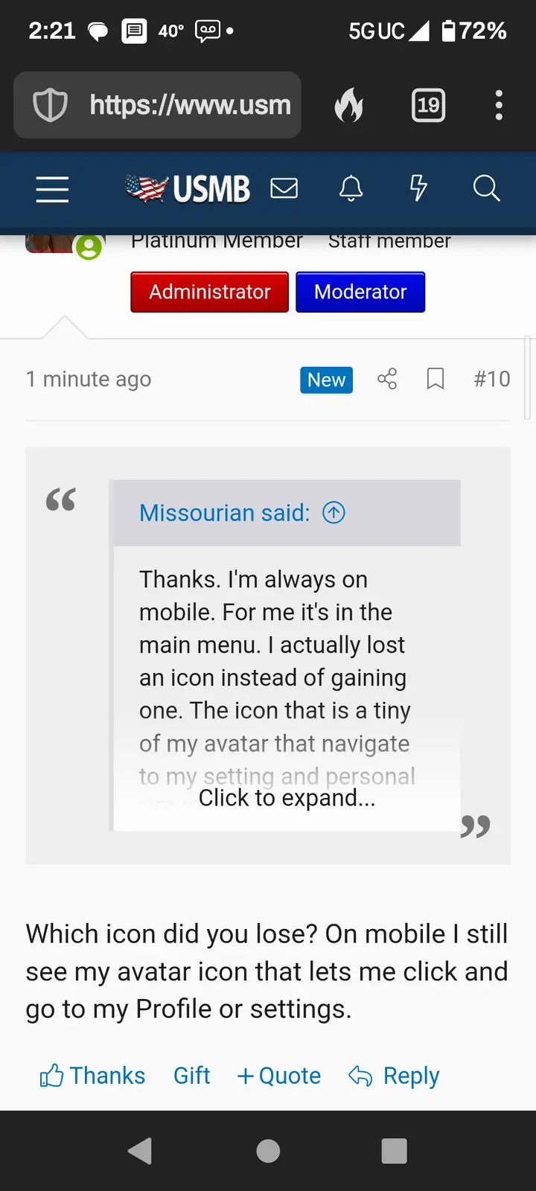Click to expand the quoted message

(x=287, y=798)
